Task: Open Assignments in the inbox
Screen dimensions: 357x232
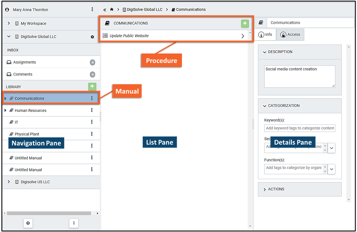Action: (x=25, y=62)
